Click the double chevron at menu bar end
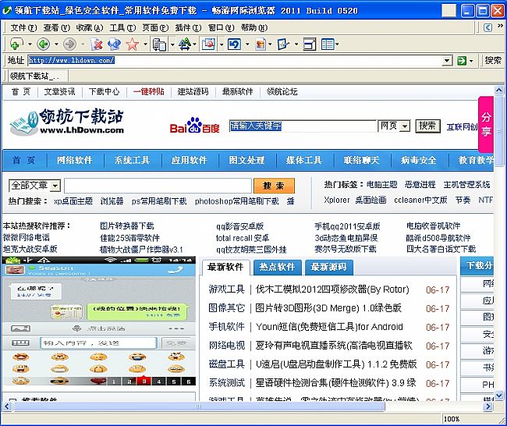Viewport: 507px width, 426px height. click(x=500, y=25)
